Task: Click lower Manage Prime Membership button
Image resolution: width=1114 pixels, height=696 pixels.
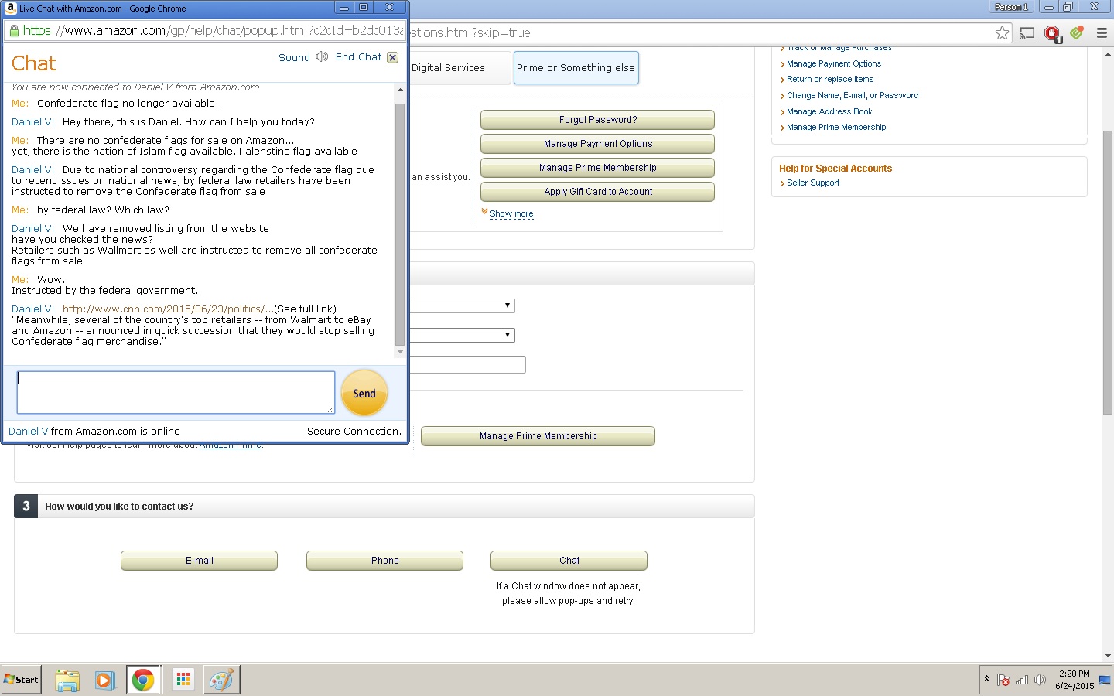Action: point(538,436)
